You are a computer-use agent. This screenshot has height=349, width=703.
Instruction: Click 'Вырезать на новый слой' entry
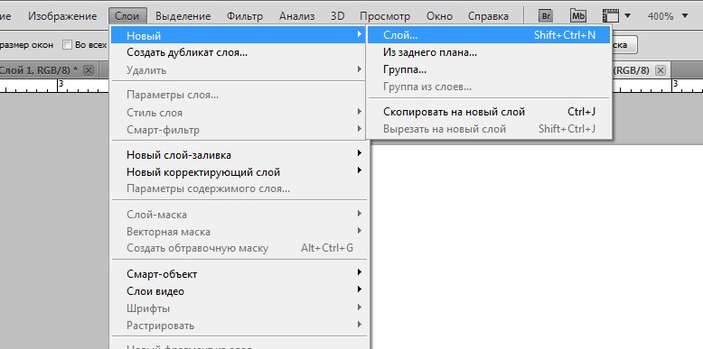[488, 129]
